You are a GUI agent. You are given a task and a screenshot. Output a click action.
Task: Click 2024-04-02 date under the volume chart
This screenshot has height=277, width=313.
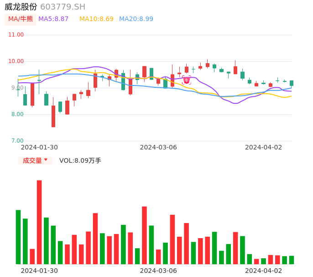pos(264,270)
